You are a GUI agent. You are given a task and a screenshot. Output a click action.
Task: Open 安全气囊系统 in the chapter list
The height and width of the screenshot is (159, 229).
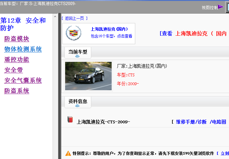coord(23,80)
